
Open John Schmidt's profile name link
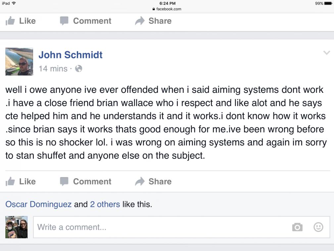point(71,55)
